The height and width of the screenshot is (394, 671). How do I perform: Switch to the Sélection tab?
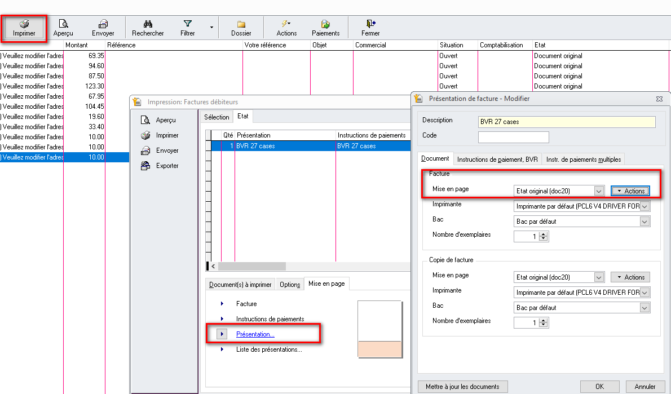(x=217, y=117)
